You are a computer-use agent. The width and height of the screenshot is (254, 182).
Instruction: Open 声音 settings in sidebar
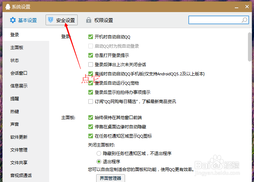tap(26, 124)
